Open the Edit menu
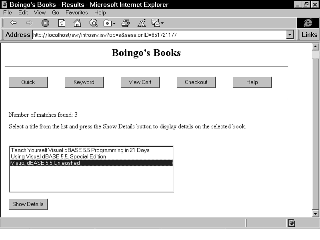320x240 pixels. tap(23, 13)
